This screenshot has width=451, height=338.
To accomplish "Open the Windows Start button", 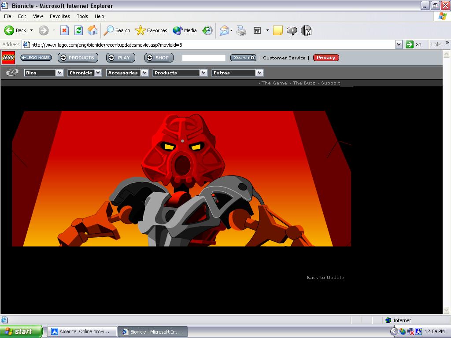I will [x=21, y=331].
